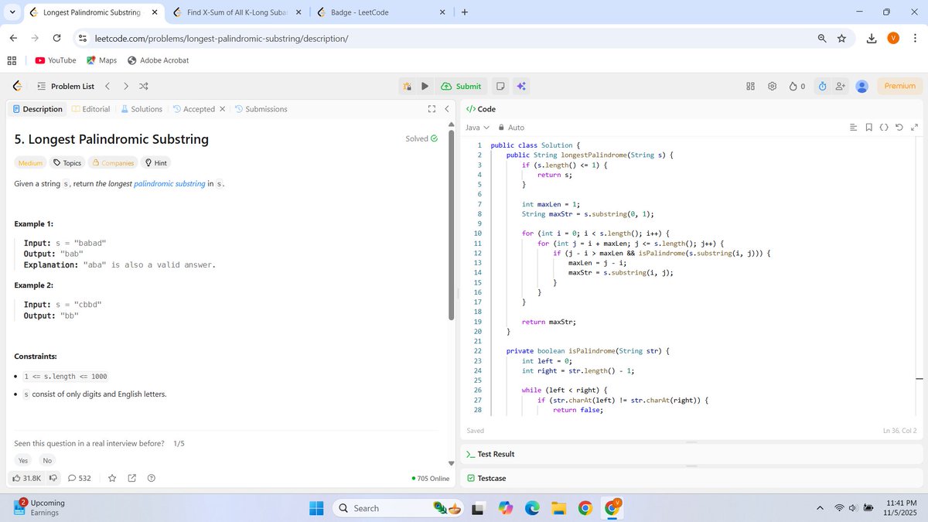Open LeetCode settings gear icon
Image resolution: width=928 pixels, height=522 pixels.
point(772,86)
